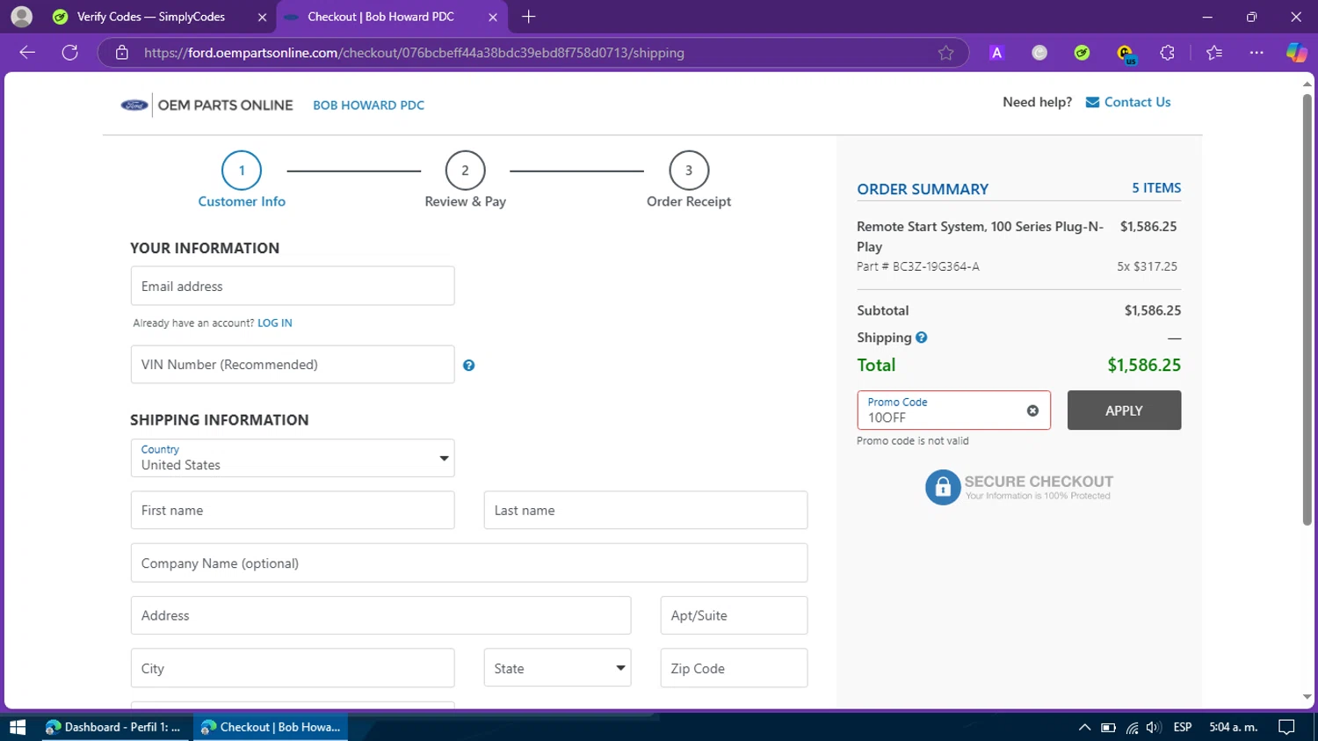
Task: Open the State dropdown
Action: (557, 668)
